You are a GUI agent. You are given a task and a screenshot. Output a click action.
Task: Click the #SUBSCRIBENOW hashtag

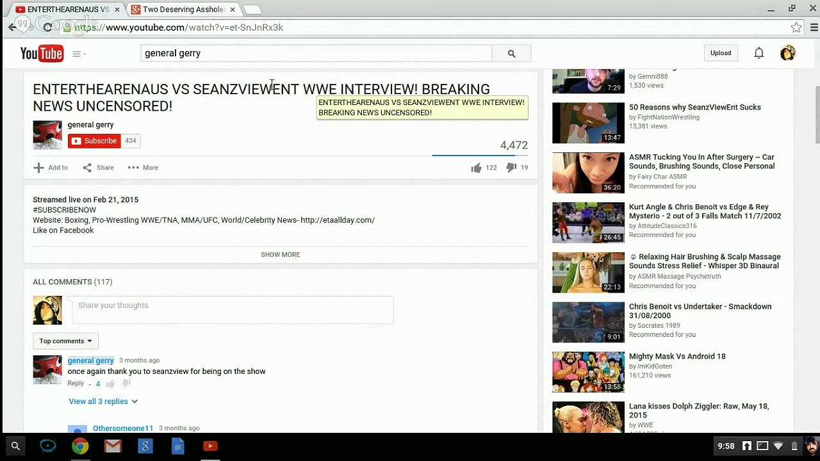click(x=64, y=210)
